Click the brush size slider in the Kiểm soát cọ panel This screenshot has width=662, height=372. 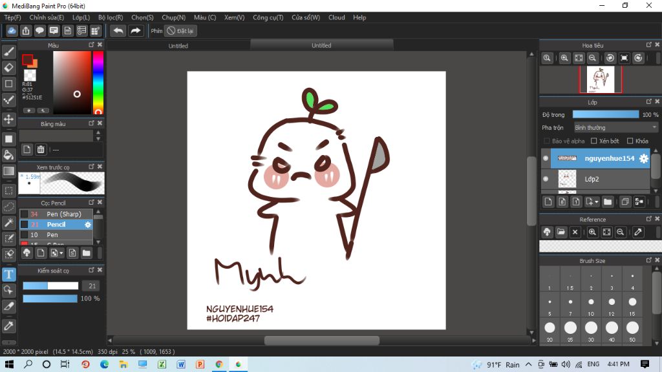coord(50,286)
